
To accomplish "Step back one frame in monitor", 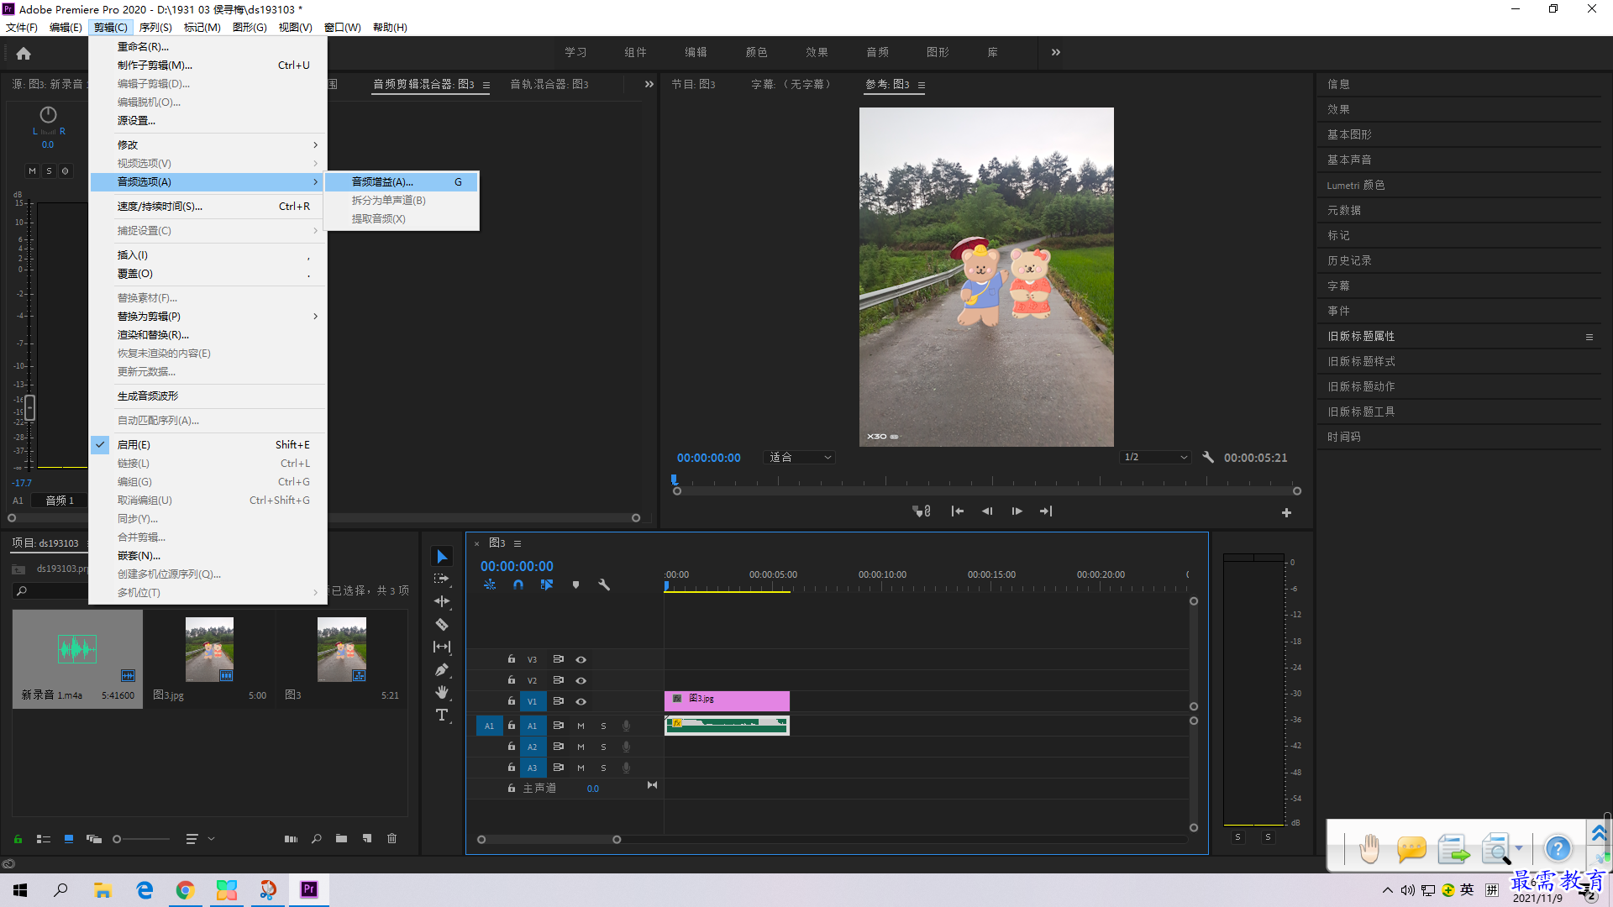I will (987, 511).
